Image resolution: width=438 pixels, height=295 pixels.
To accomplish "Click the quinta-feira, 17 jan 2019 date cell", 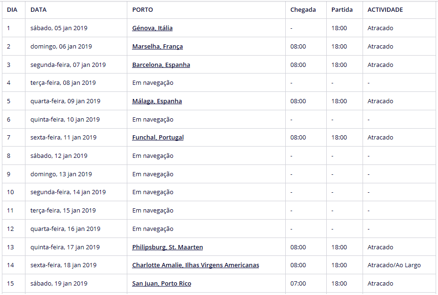I will pos(66,247).
